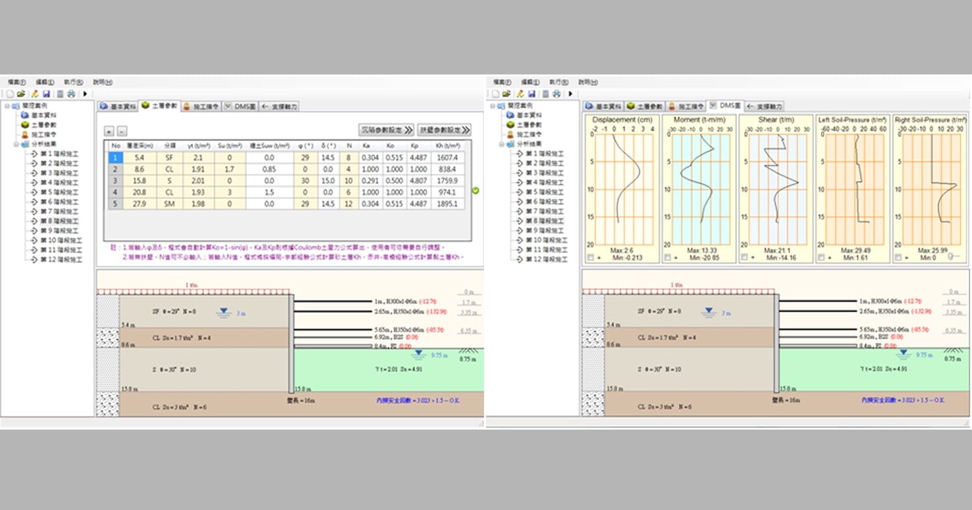This screenshot has height=510, width=972.
Task: Collapse the 分析結果 tree node in left window
Action: tap(16, 144)
